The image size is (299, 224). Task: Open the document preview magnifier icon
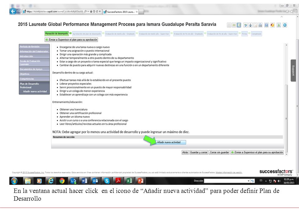tap(255, 25)
